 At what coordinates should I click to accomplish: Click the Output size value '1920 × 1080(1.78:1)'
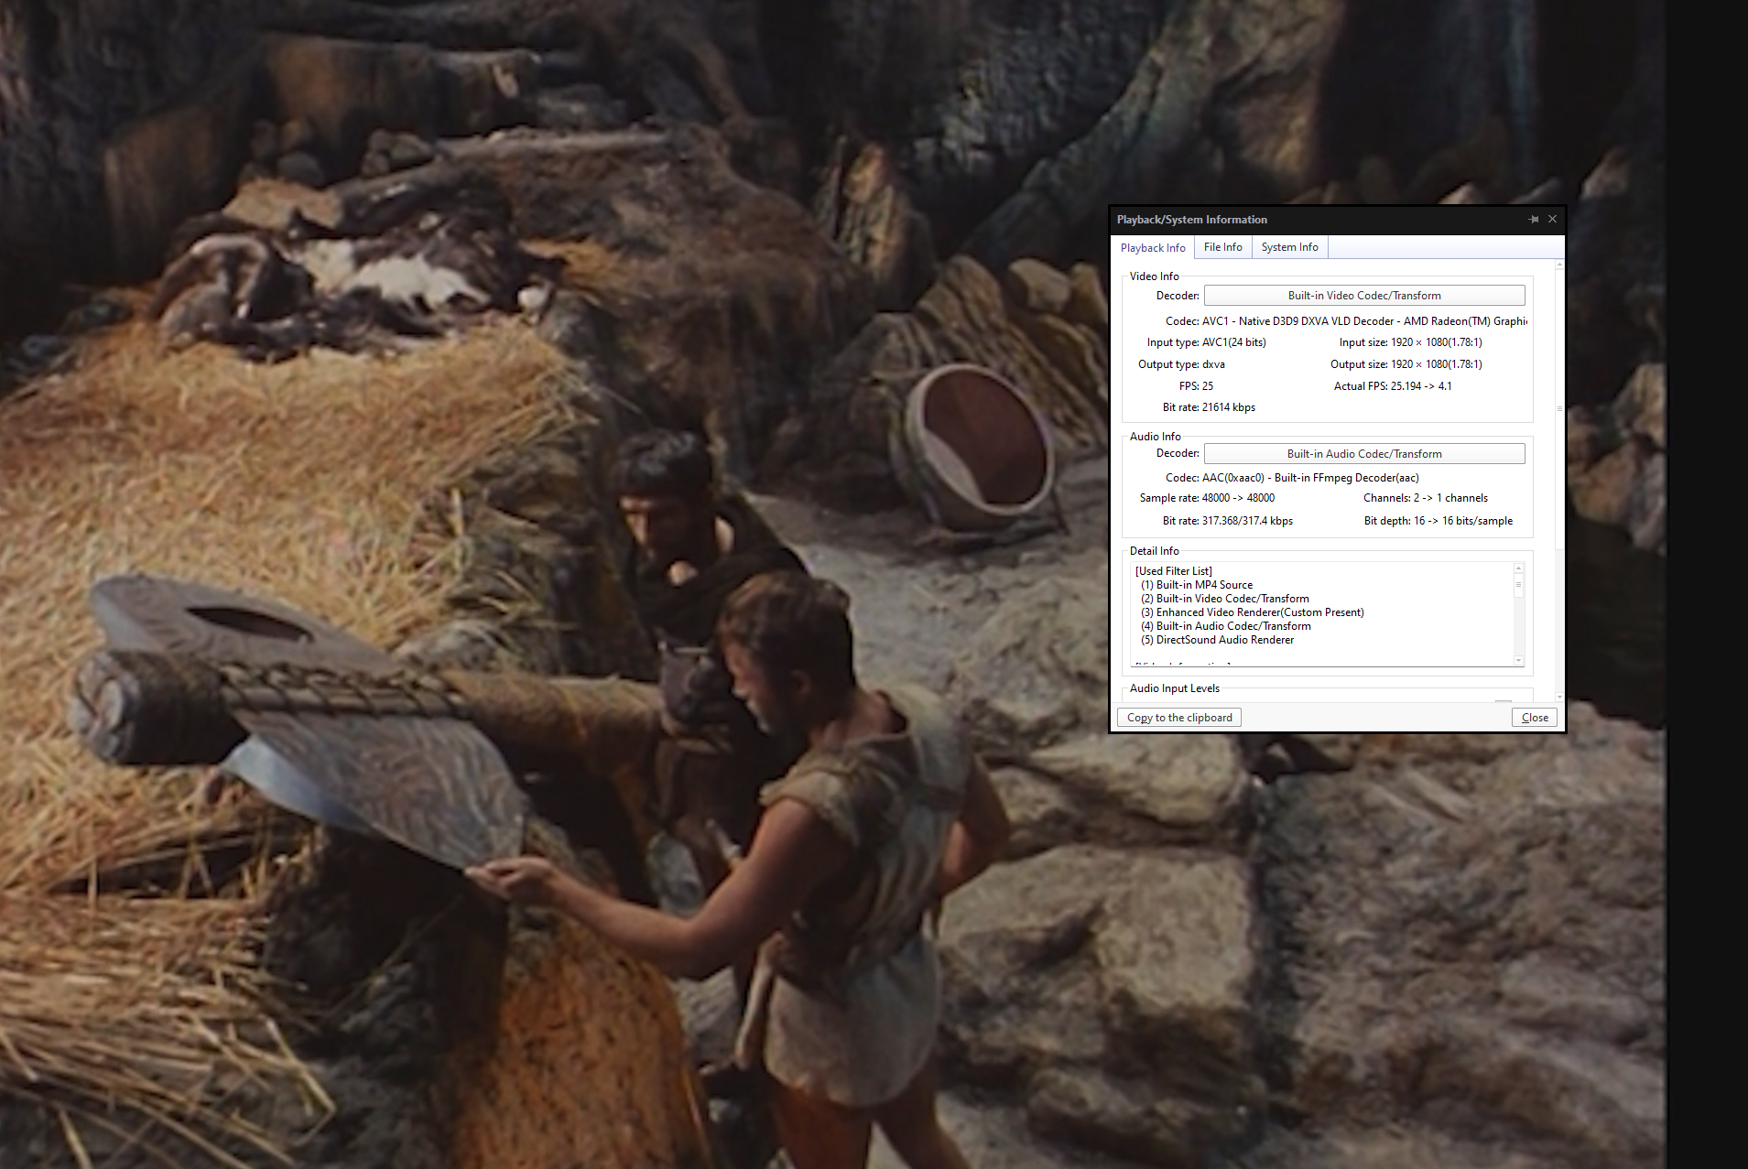point(1437,364)
